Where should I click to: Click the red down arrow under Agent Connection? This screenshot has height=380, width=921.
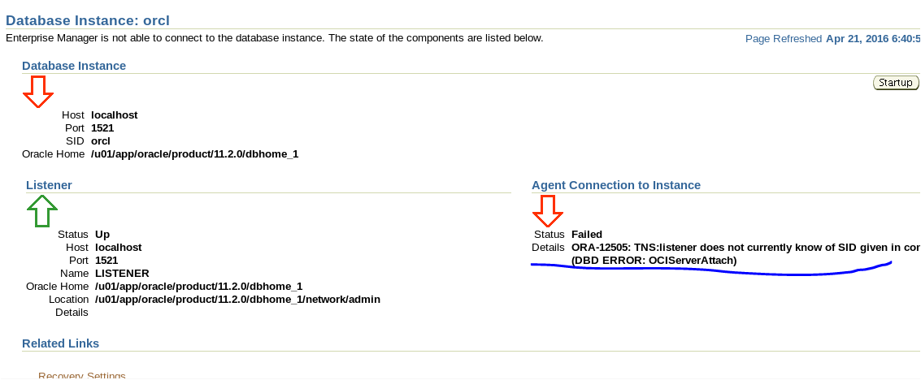548,211
